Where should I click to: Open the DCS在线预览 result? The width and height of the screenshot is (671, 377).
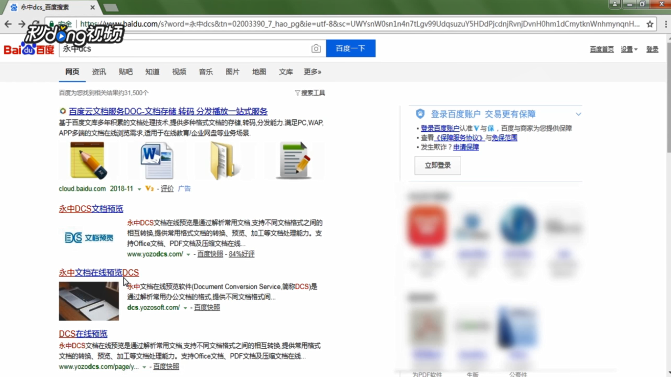83,334
